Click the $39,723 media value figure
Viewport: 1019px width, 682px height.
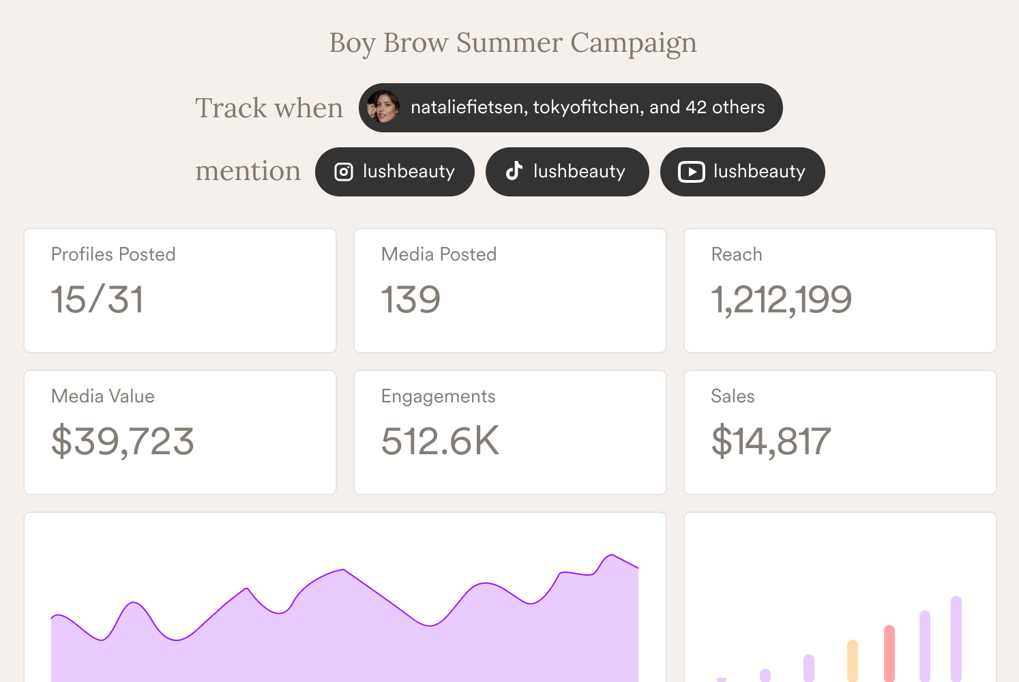123,442
